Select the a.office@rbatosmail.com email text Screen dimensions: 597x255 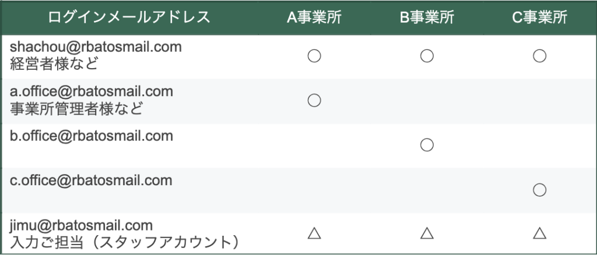click(92, 91)
